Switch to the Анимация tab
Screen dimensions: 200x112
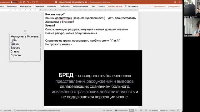(x=52, y=6)
